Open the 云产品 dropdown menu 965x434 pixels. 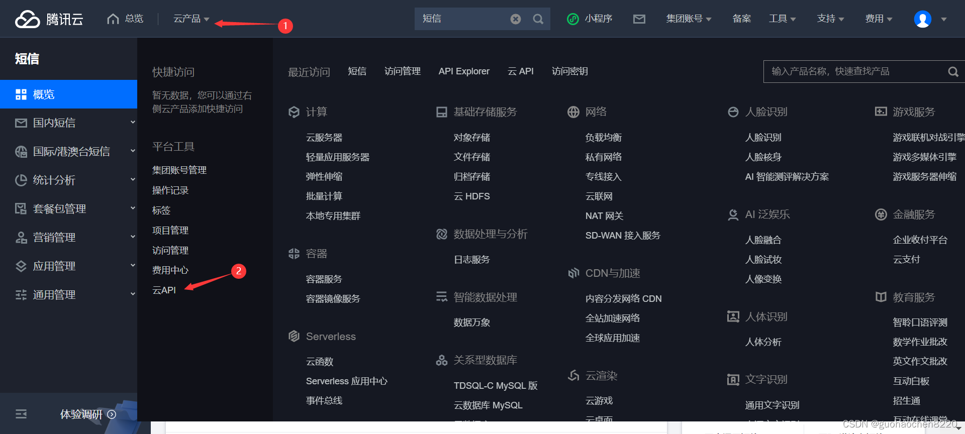coord(191,19)
